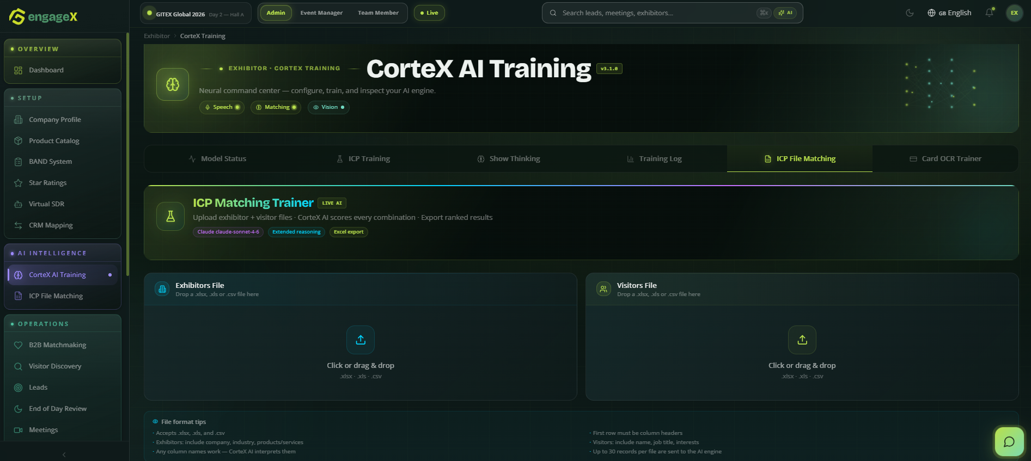Click the AI sparkle button in the search bar
The image size is (1031, 461).
pos(785,13)
